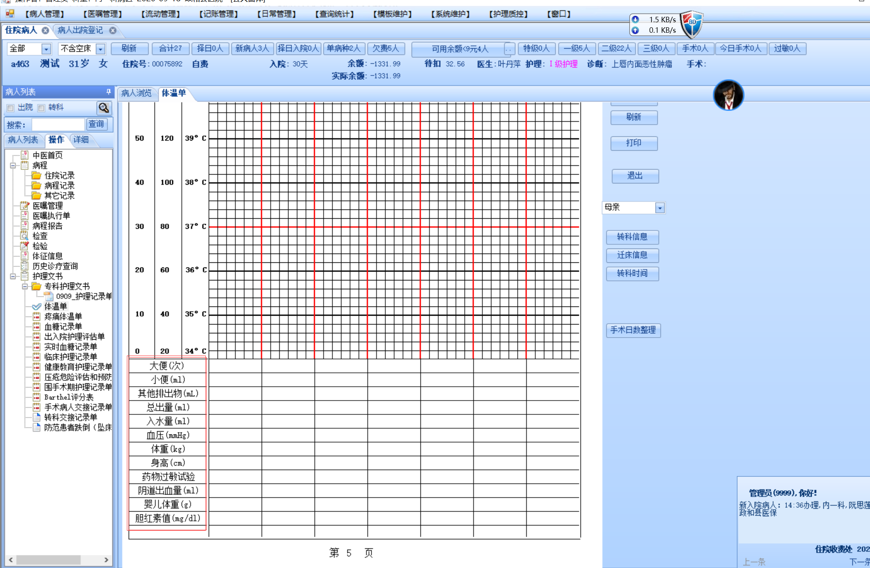The height and width of the screenshot is (568, 870).
Task: Click the 打印 button
Action: [x=633, y=143]
